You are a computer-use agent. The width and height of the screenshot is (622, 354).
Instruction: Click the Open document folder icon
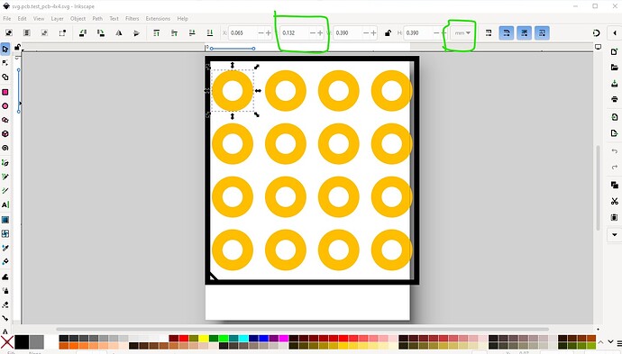tap(615, 68)
